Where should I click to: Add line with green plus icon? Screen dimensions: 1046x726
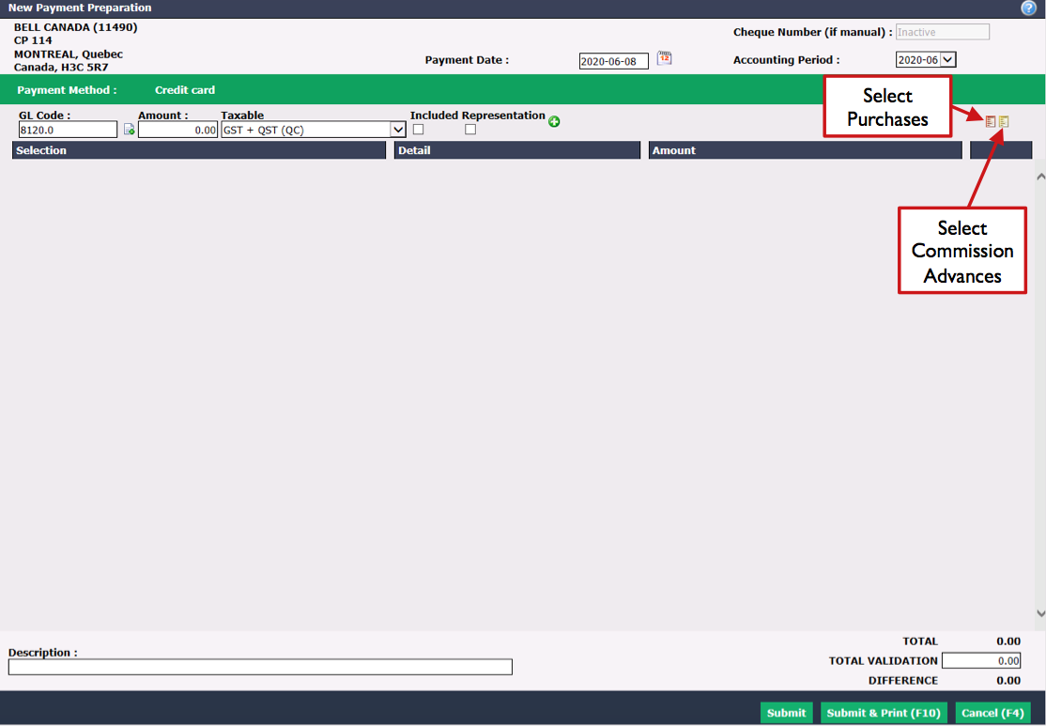[554, 121]
